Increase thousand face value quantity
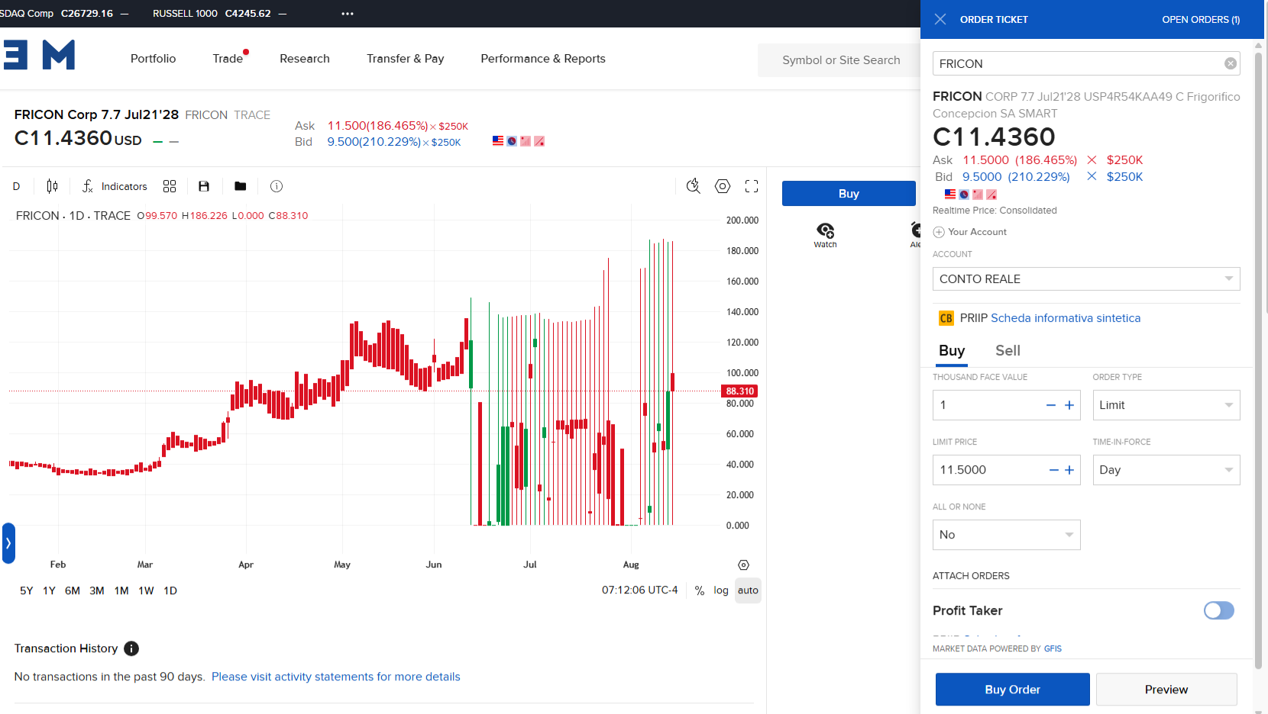The height and width of the screenshot is (714, 1268). tap(1069, 405)
